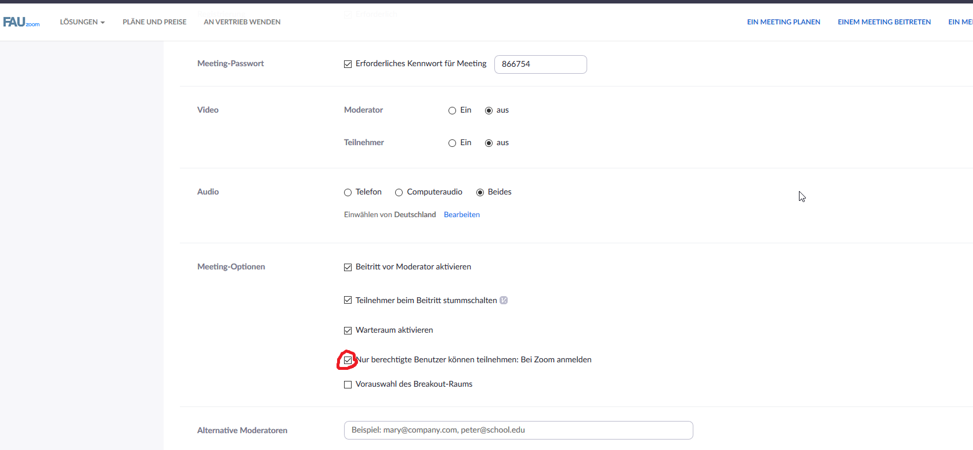Uncheck Erforderliches Kennwort für Meeting
Image resolution: width=973 pixels, height=450 pixels.
348,64
